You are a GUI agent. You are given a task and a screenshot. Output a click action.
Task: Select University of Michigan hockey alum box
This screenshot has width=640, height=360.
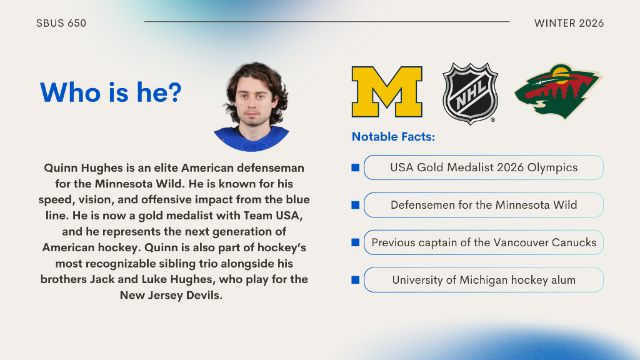pyautogui.click(x=484, y=280)
